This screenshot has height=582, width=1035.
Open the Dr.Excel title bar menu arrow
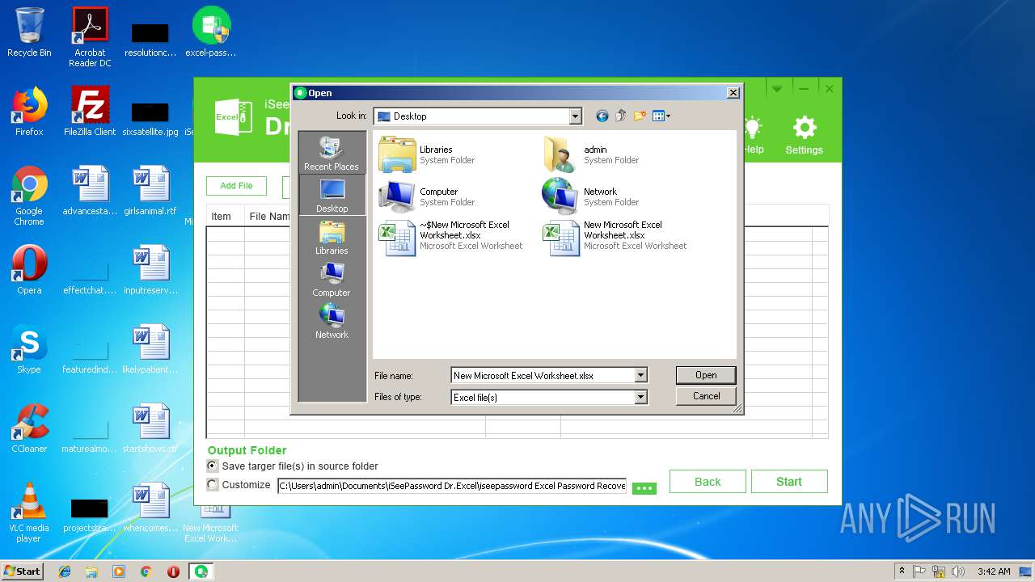tap(777, 88)
